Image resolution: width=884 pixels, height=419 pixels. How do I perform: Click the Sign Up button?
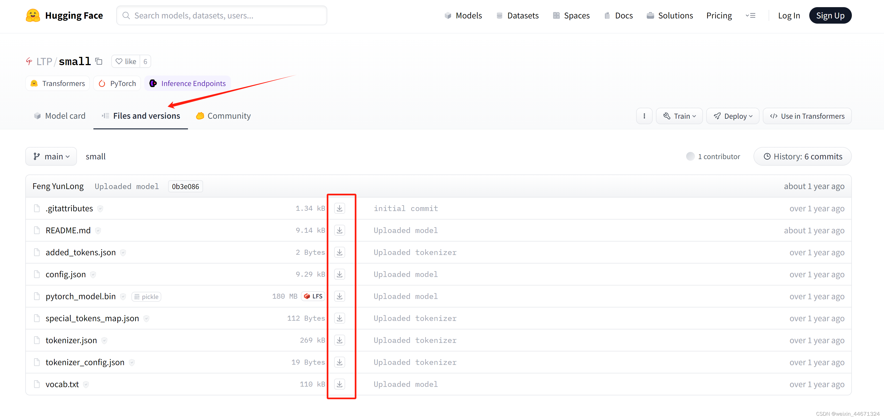830,15
